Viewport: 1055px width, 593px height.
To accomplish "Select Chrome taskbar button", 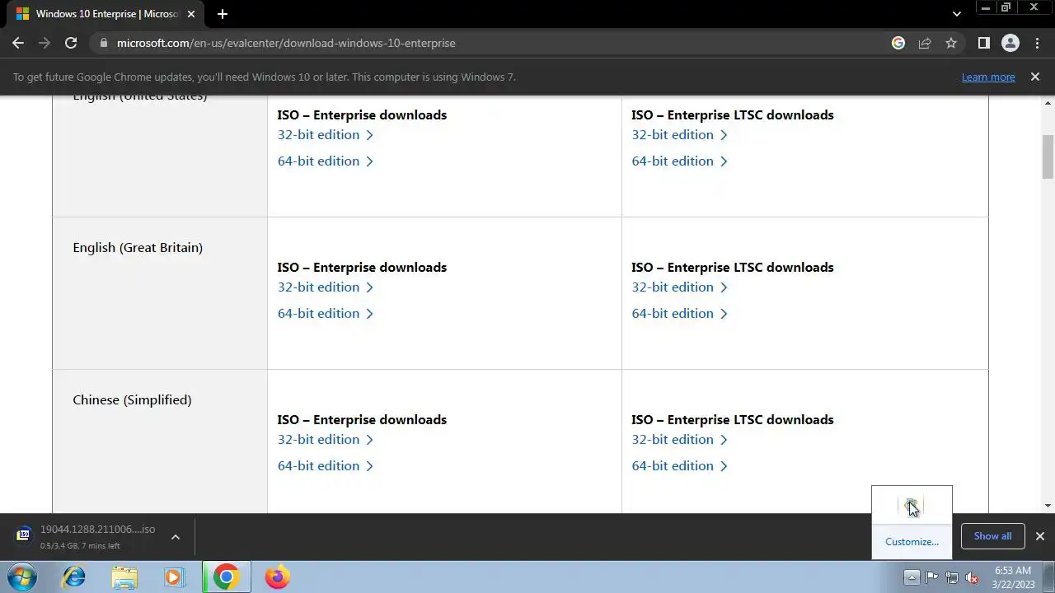I will point(226,577).
